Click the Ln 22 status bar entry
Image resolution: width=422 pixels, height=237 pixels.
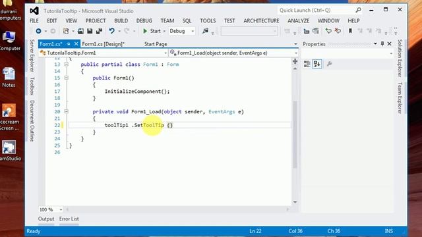point(255,231)
